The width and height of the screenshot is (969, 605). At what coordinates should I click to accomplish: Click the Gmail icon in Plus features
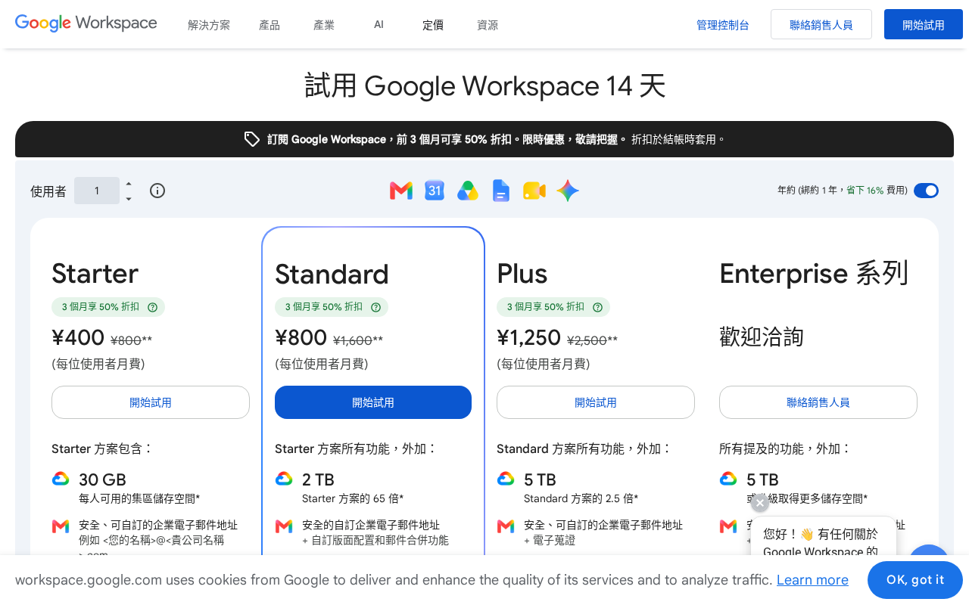[506, 526]
